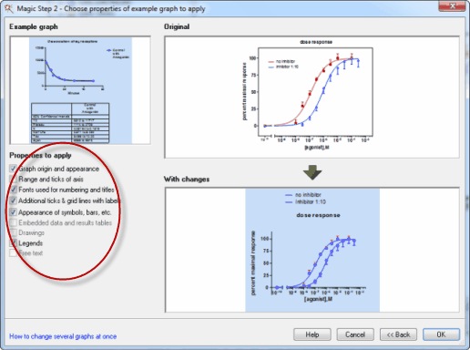Toggle Graph origin and appearance checkbox
470x350 pixels.
[x=13, y=169]
